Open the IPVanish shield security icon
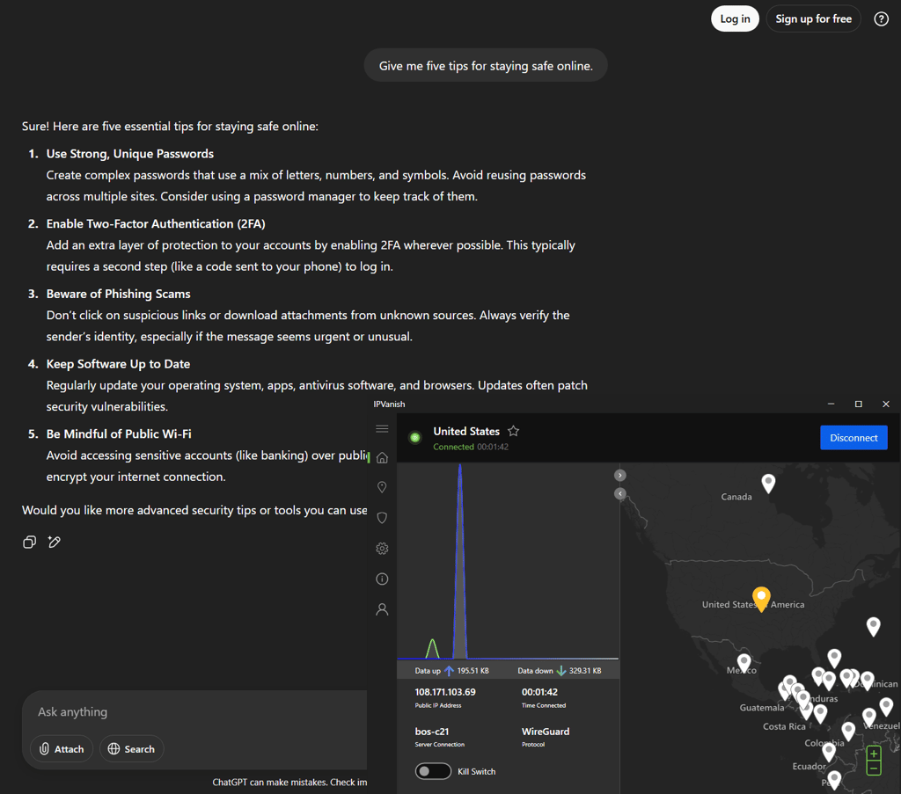Viewport: 901px width, 794px height. point(382,518)
